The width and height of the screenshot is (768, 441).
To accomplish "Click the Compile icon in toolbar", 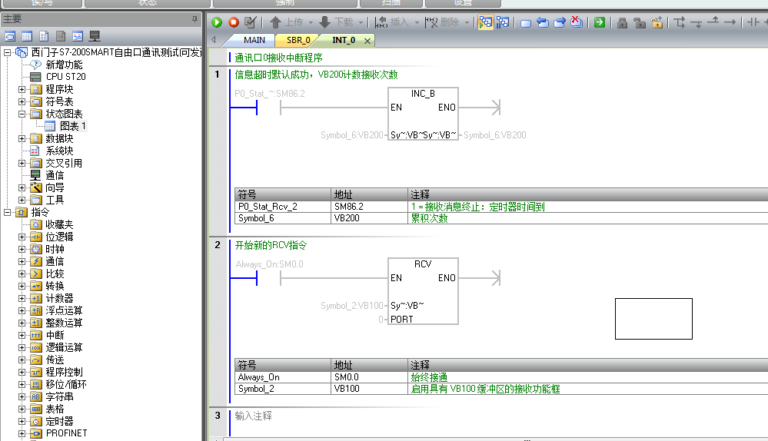I will click(x=250, y=22).
